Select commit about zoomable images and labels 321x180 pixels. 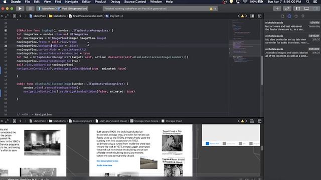(292, 52)
